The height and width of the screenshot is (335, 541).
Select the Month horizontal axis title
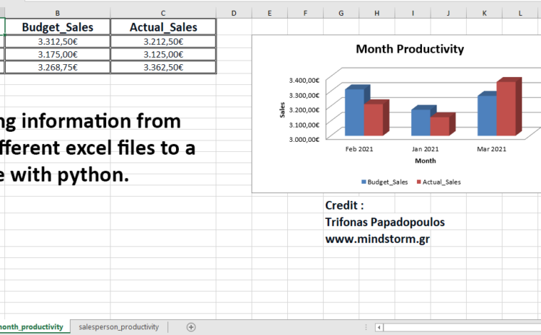click(426, 161)
